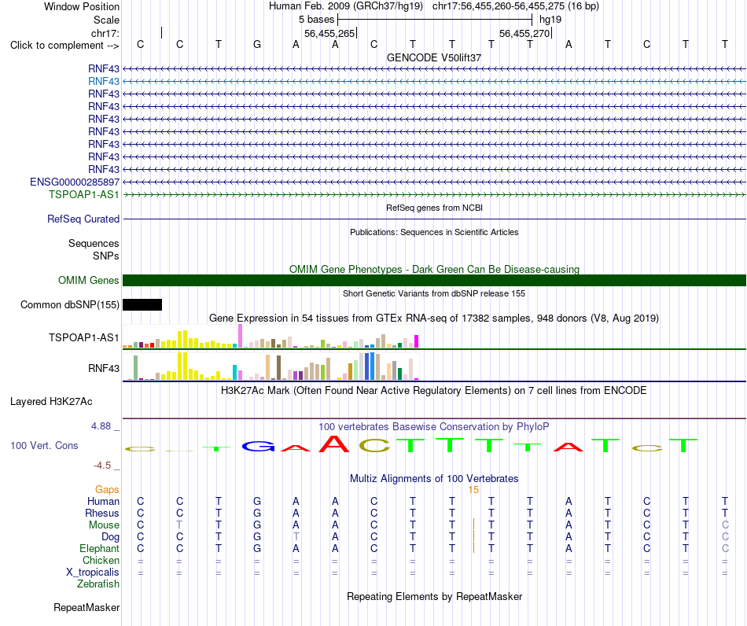Open the ENSG00000285897 gene label
Viewport: 747px width, 626px height.
click(x=75, y=182)
